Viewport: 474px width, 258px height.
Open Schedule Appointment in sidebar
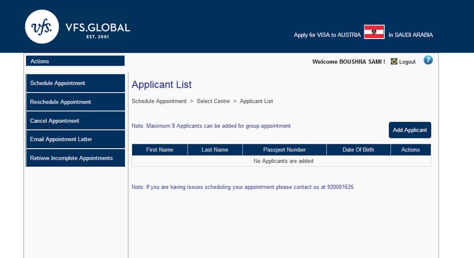pyautogui.click(x=76, y=83)
